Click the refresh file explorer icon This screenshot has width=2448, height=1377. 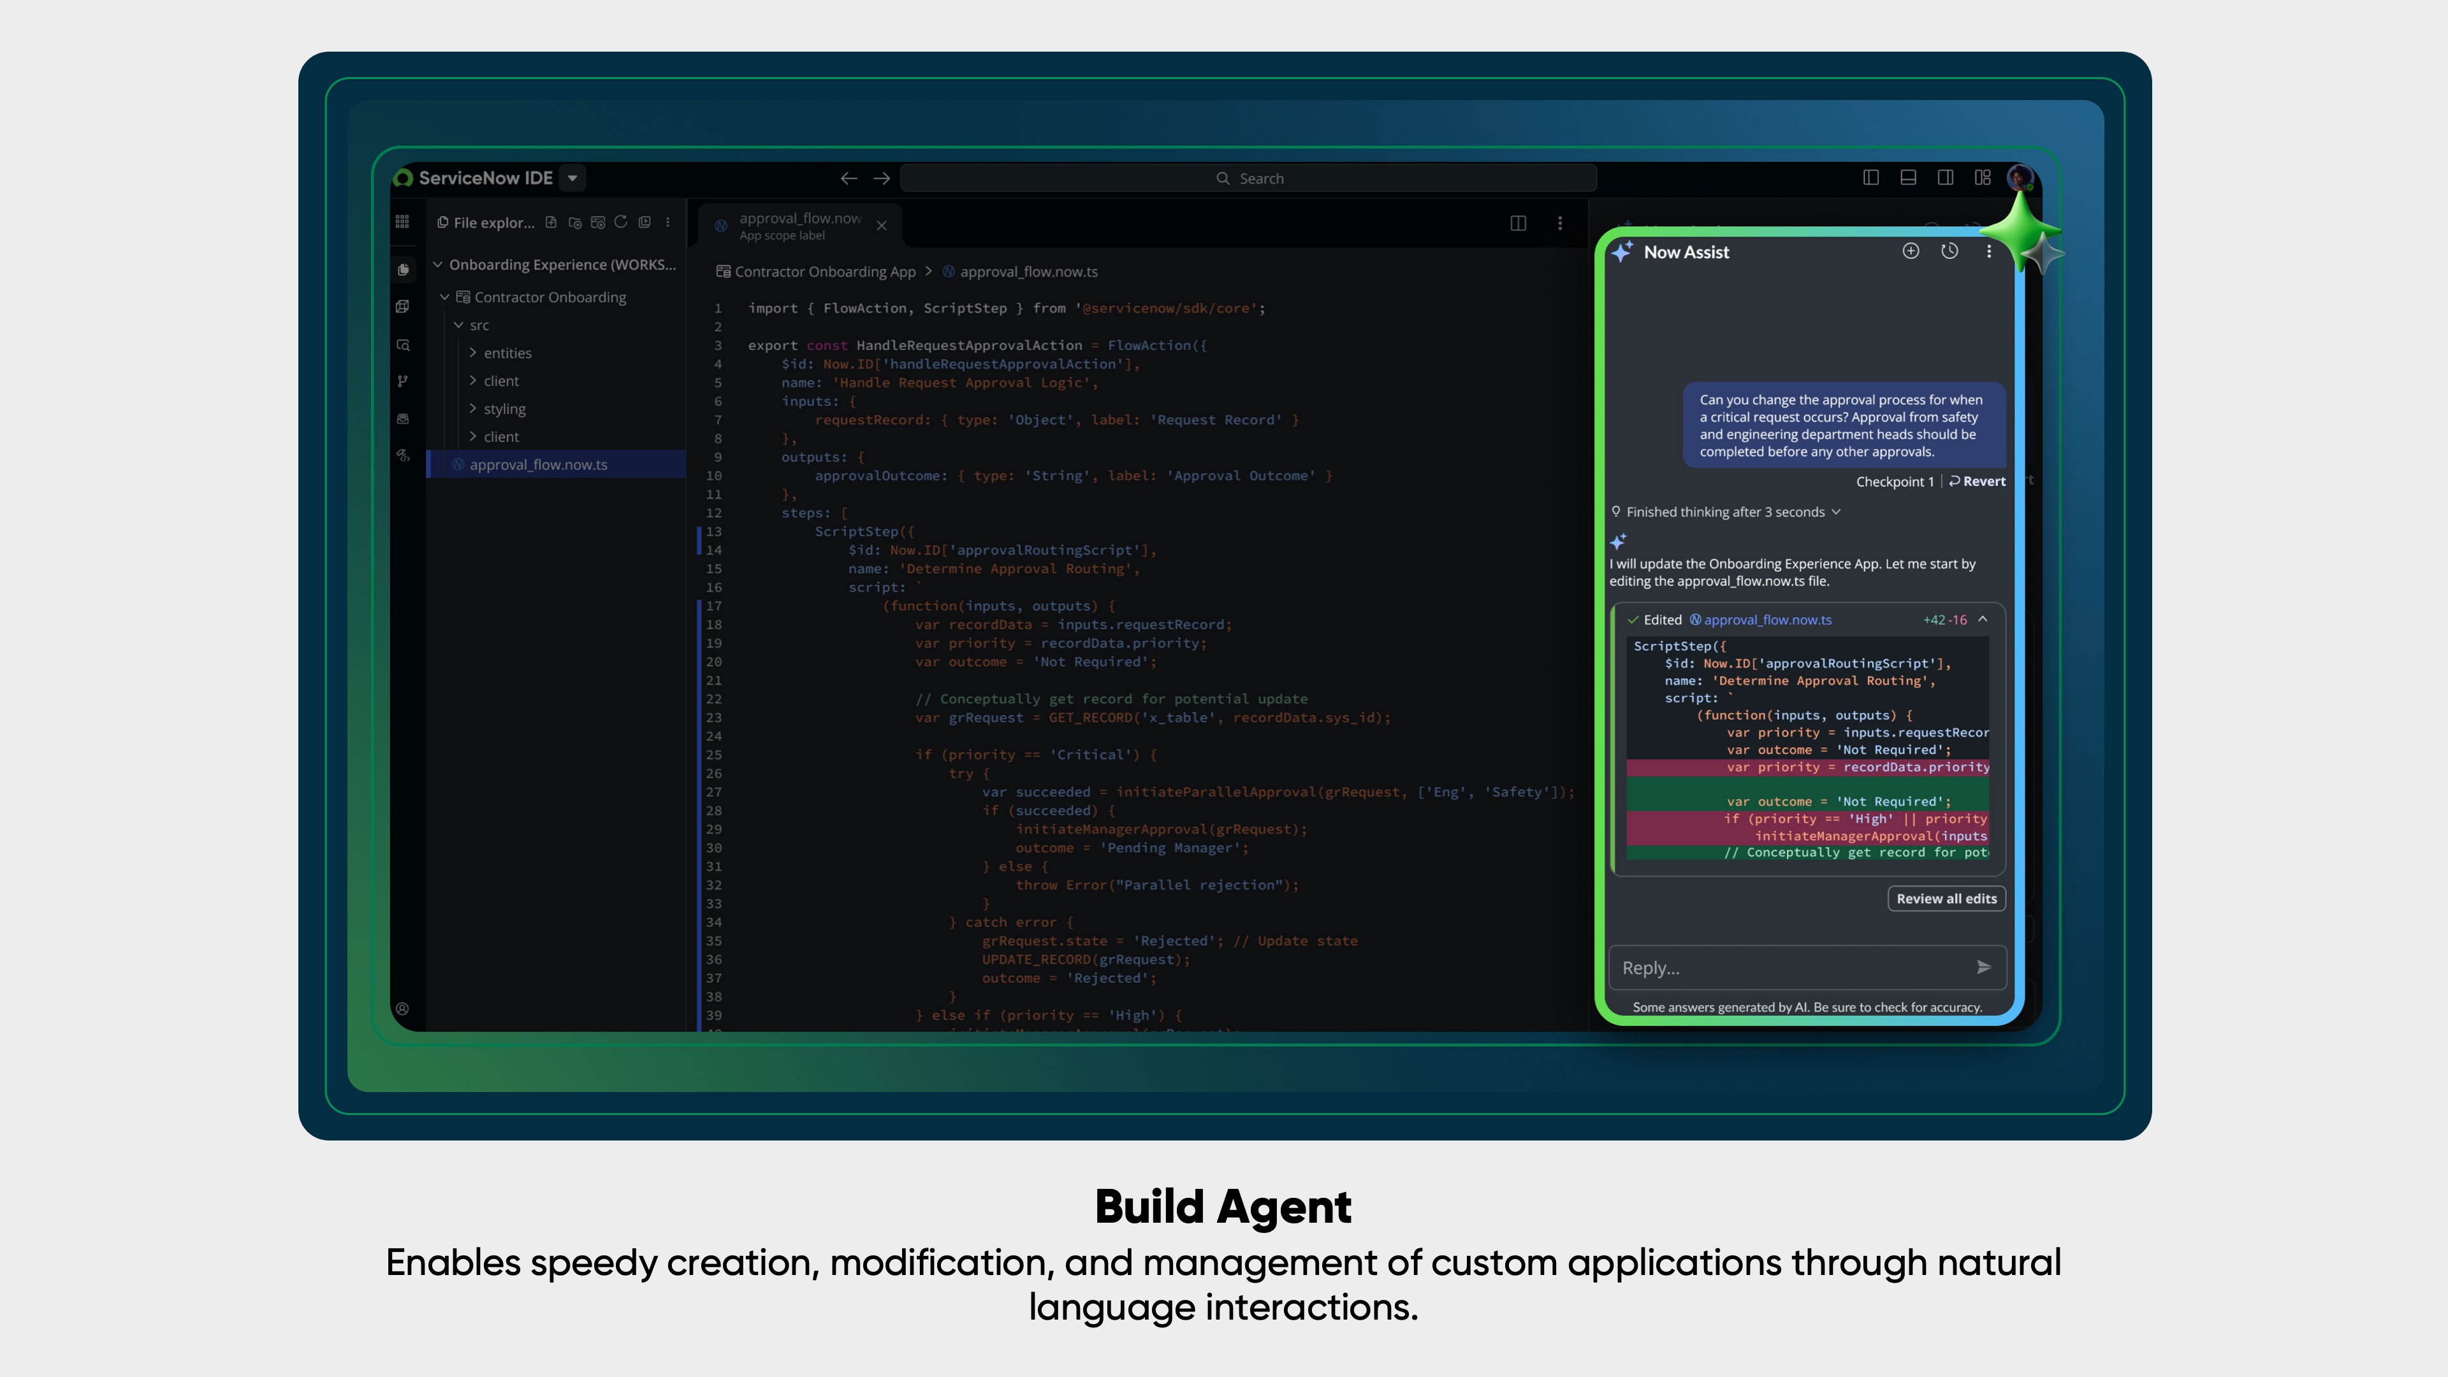coord(620,222)
